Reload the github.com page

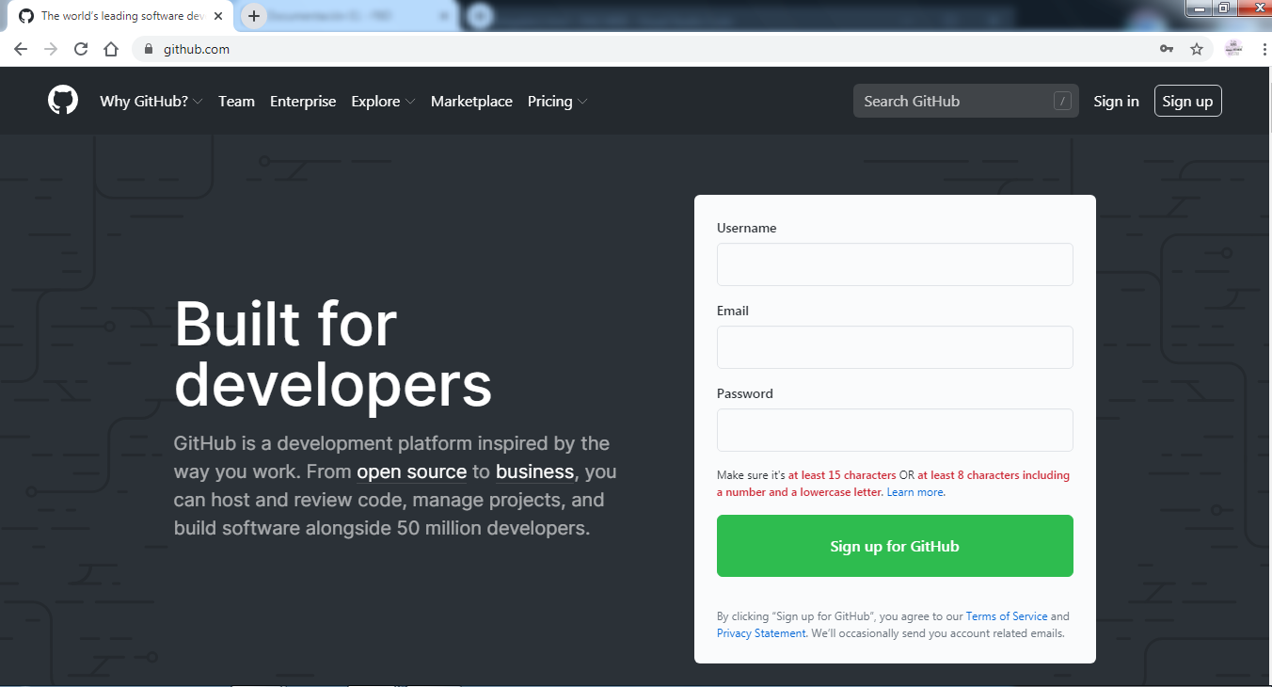click(81, 49)
